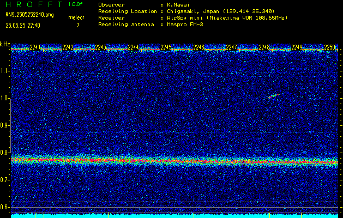Click the Receiving antenna label
Screen dimensions: 343x218
click(126, 25)
